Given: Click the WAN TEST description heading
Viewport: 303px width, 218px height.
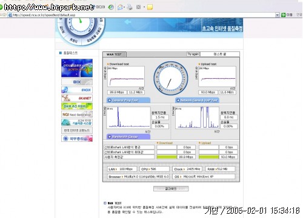Looking at the screenshot, I should coord(115,203).
